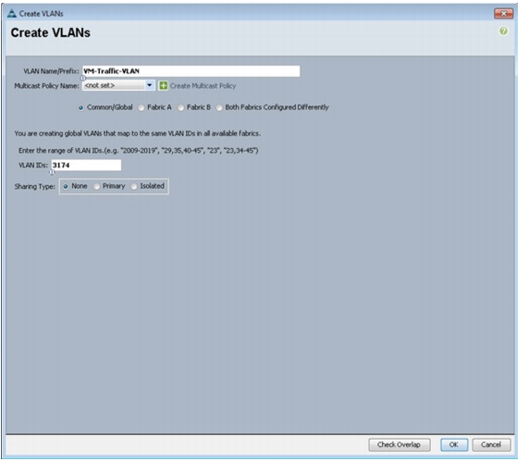Click info marker below VLAN Name field
Viewport: 528px width, 461px height.
click(x=83, y=78)
